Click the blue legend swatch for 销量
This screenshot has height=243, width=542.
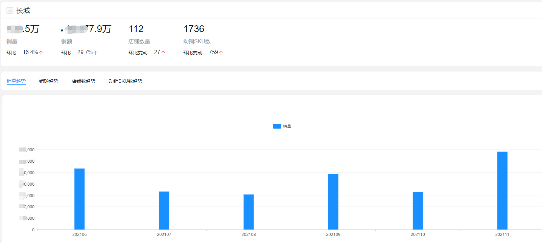pos(277,126)
